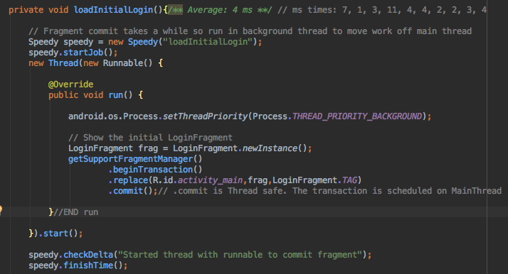Click the 'public void run()' declaration
The image size is (508, 274).
[x=90, y=95]
